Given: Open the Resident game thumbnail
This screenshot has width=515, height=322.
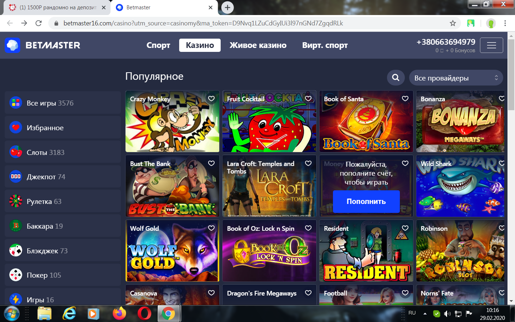Looking at the screenshot, I should pyautogui.click(x=366, y=251).
